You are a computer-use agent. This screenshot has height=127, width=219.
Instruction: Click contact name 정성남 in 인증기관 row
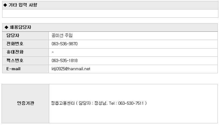100,103
